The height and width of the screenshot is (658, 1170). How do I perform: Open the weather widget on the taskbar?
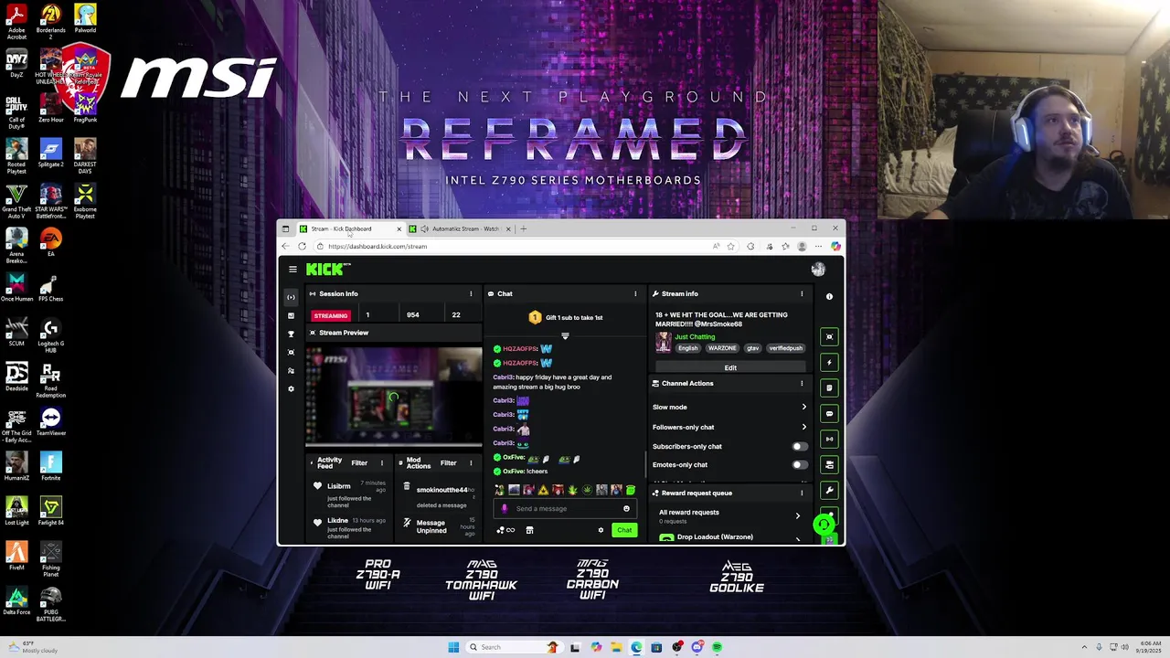click(x=35, y=647)
